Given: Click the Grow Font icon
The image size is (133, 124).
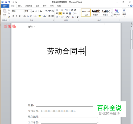Looking at the screenshot, I should coord(33,11).
